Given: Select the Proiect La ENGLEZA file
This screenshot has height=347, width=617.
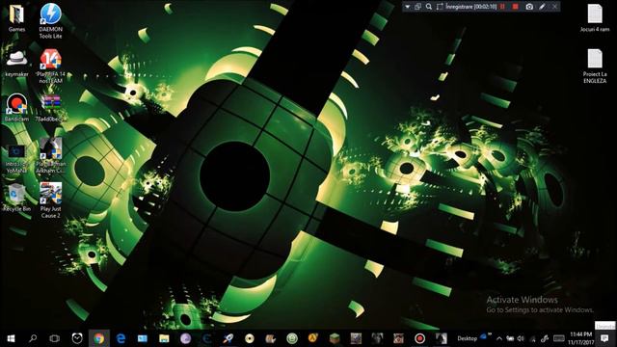Looking at the screenshot, I should click(595, 67).
